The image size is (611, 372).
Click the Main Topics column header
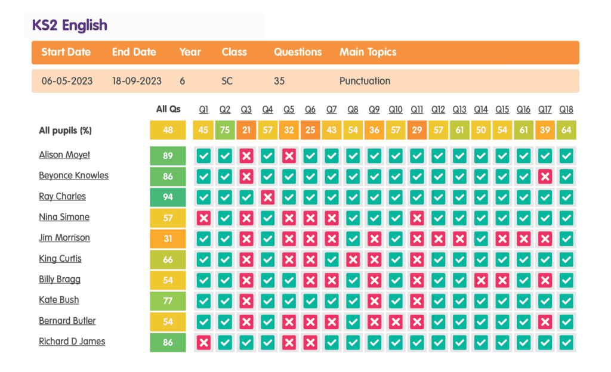click(368, 52)
